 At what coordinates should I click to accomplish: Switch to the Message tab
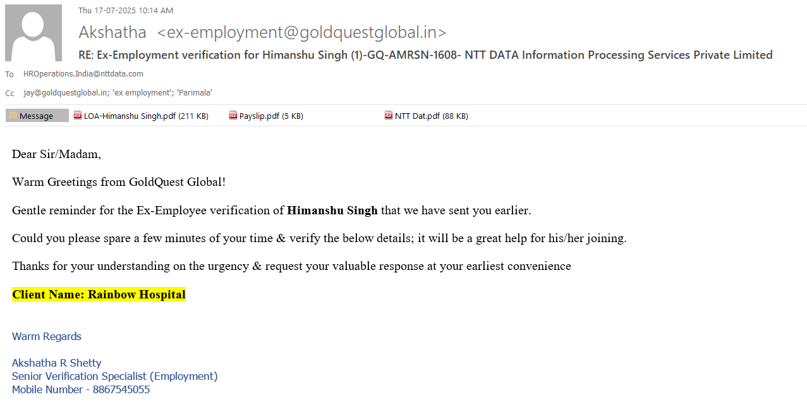(x=37, y=116)
